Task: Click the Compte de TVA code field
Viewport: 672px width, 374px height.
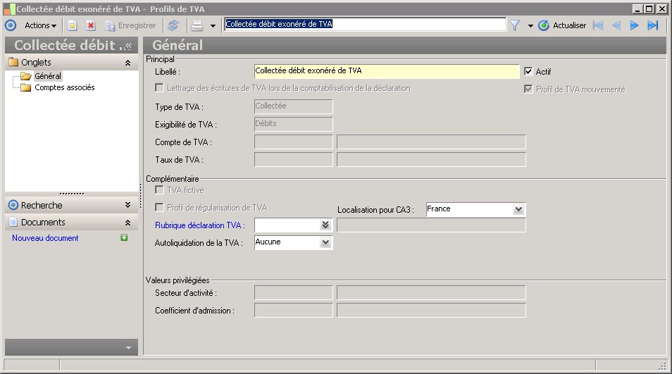Action: [294, 142]
